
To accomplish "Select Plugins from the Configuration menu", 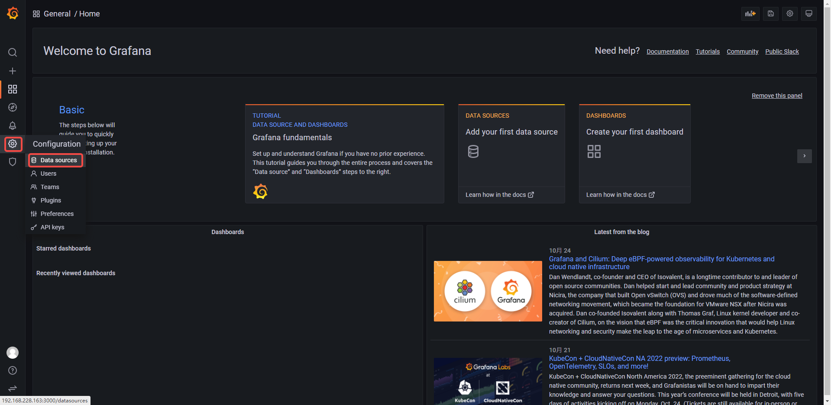I will pyautogui.click(x=55, y=200).
